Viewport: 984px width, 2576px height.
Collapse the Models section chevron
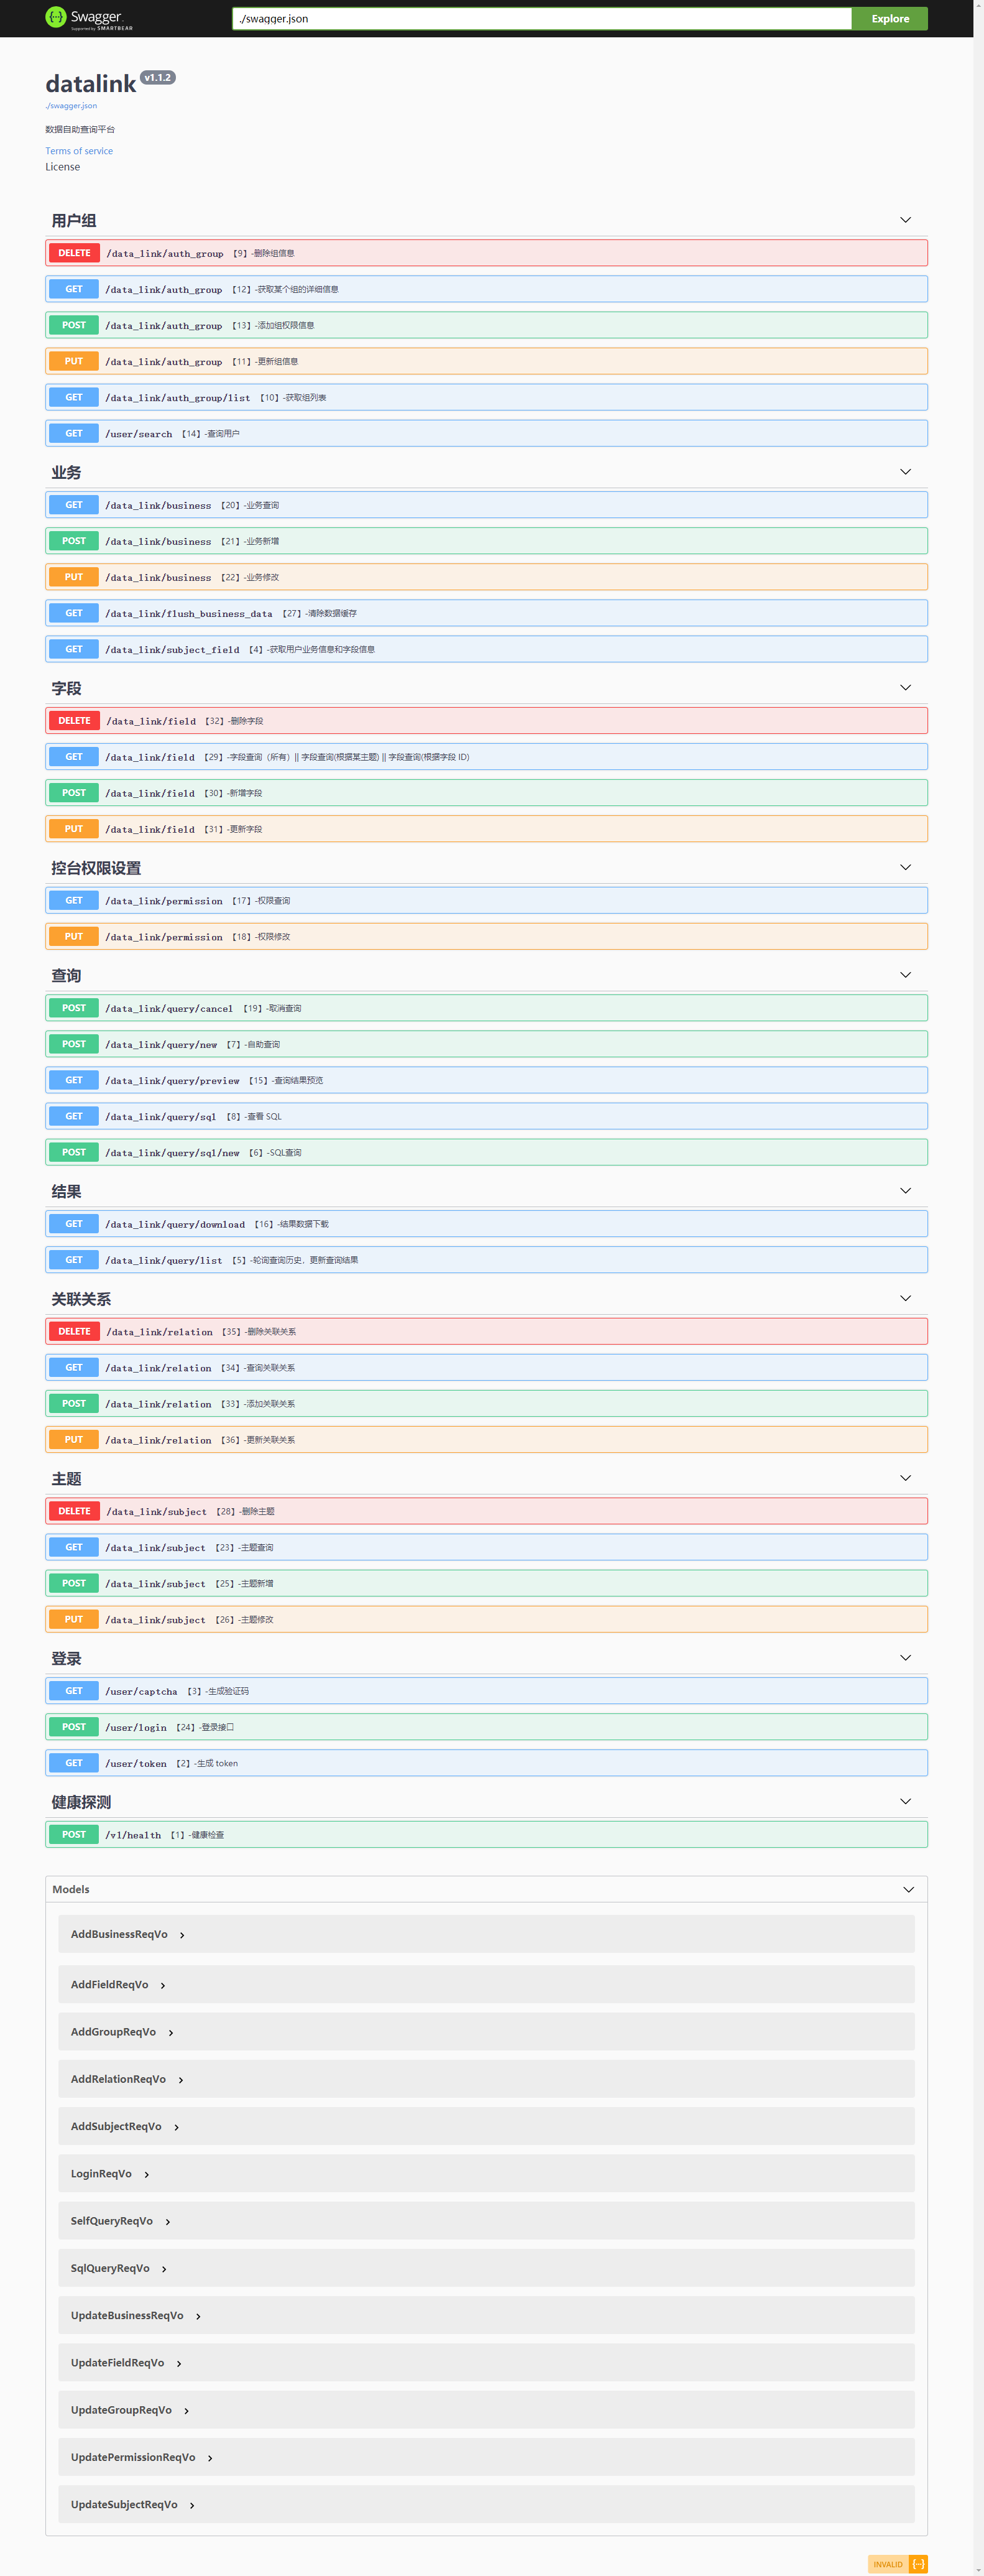(x=908, y=1890)
